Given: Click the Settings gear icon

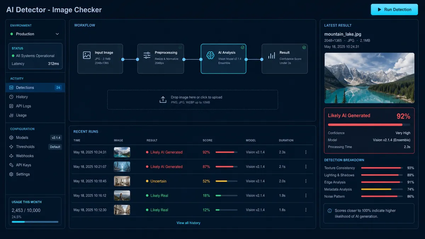Looking at the screenshot, I should (11, 174).
